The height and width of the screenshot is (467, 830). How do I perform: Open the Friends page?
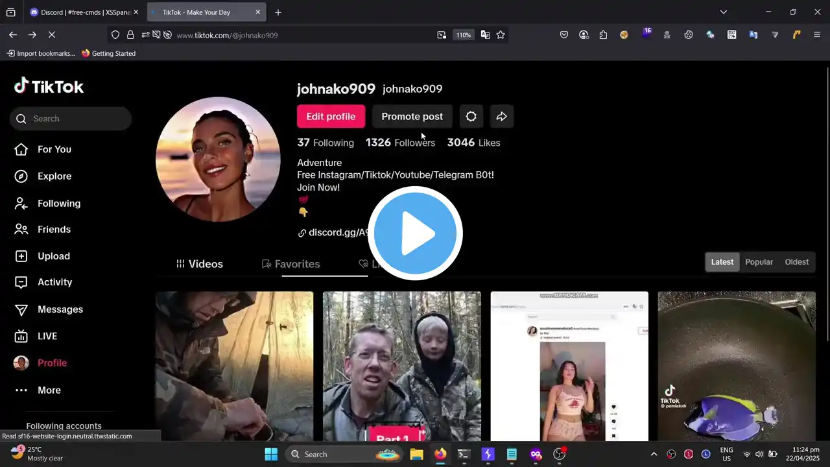[43, 230]
